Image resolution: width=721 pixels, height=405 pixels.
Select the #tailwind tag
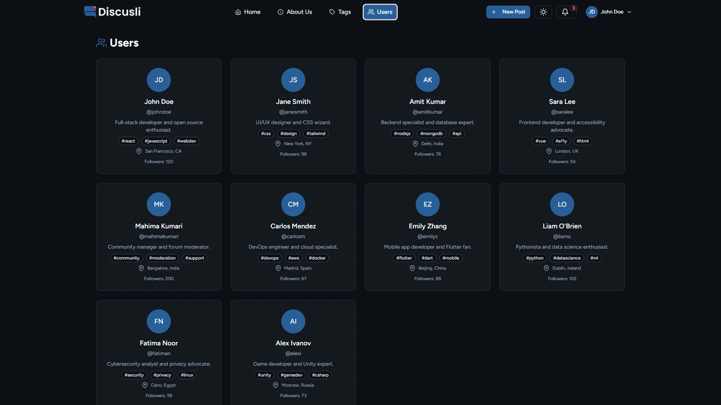click(316, 133)
